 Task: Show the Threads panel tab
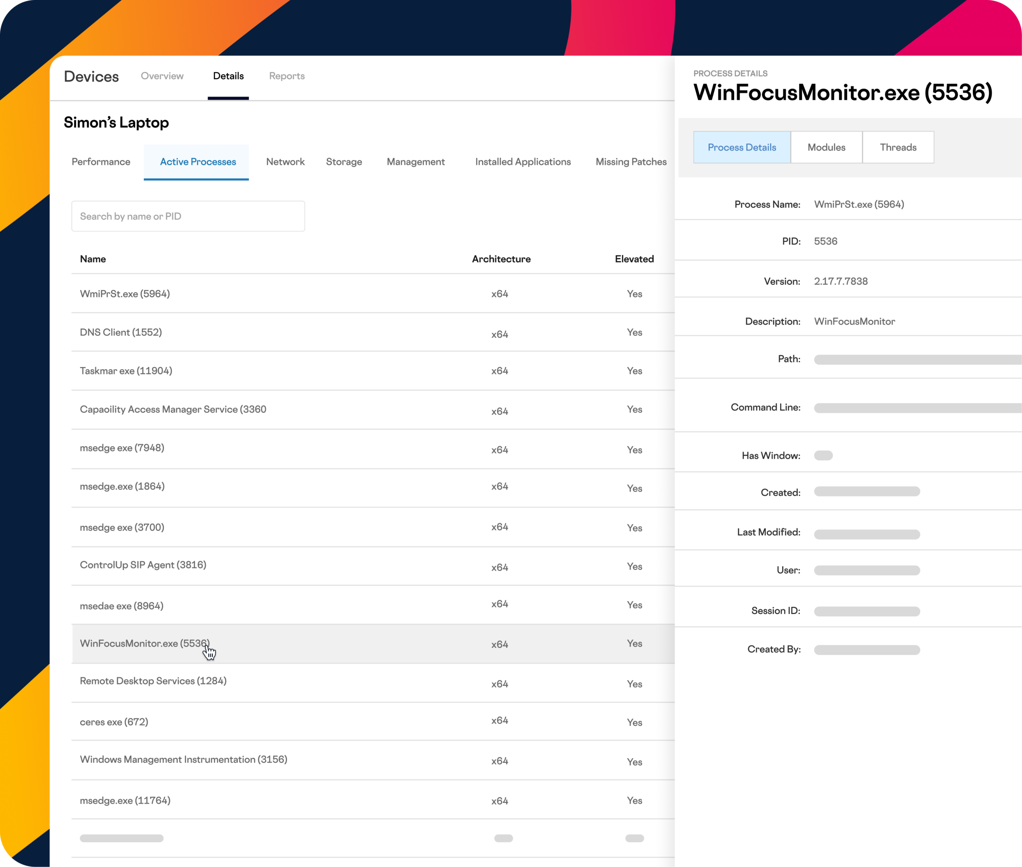tap(898, 147)
